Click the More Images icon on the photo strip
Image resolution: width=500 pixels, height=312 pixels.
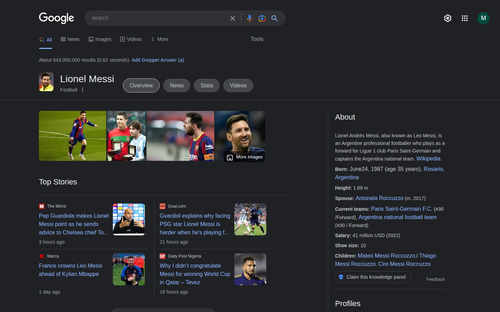tap(230, 158)
